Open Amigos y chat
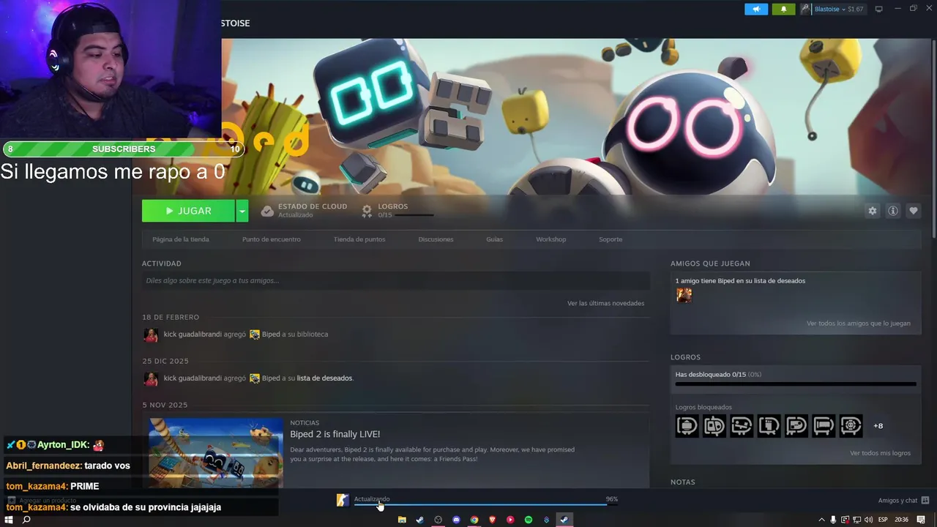 tap(903, 501)
